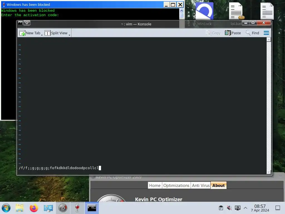Select the lol.bat desktop file icon
The image size is (285, 214).
[236, 14]
